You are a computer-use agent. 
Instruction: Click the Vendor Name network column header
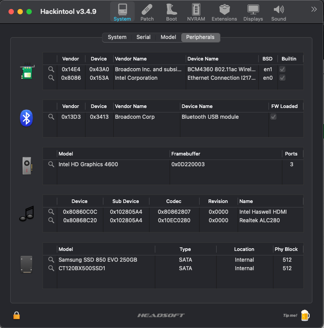(x=149, y=59)
